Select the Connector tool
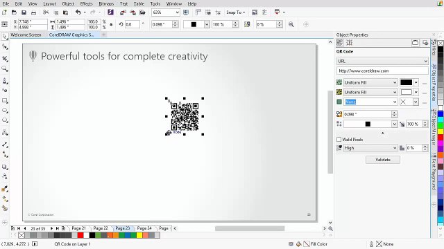444x249 pixels. pos(5,154)
